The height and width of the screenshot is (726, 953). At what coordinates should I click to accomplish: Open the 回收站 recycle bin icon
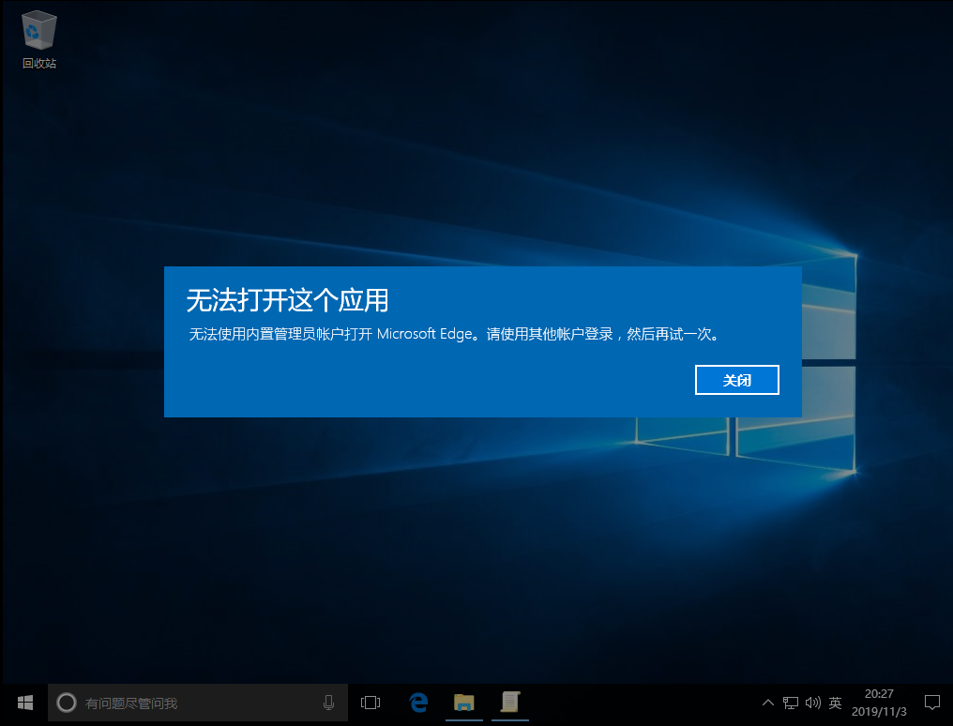tap(38, 39)
